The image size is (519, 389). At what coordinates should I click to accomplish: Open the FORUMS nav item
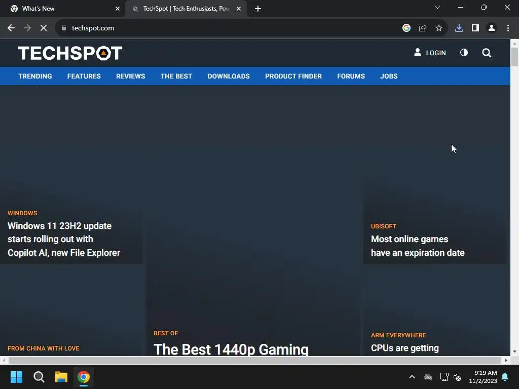(x=351, y=76)
